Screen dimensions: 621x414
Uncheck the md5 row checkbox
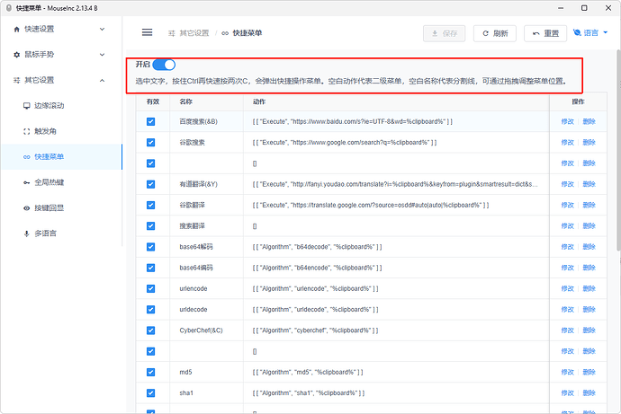[x=150, y=372]
